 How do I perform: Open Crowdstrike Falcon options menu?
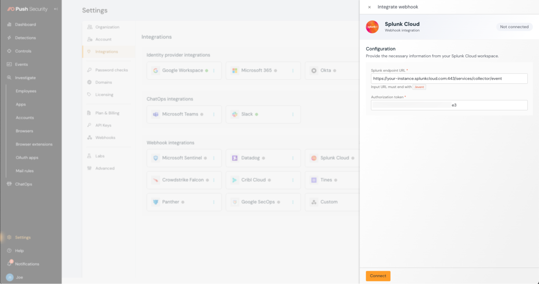pyautogui.click(x=214, y=180)
